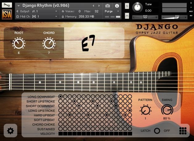Open the Purge dropdown menu
194x141 pixels.
pos(112,11)
